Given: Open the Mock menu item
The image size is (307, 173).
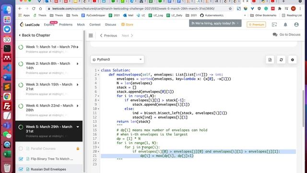Looking at the screenshot, I should point(81,25).
